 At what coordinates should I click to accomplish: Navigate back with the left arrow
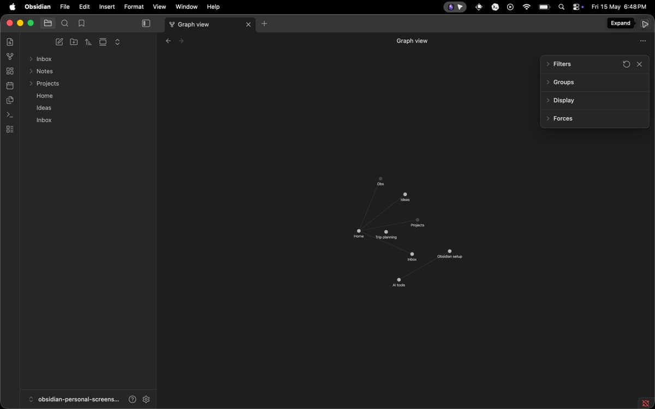pyautogui.click(x=168, y=41)
